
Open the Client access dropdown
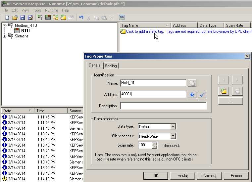click(x=173, y=136)
